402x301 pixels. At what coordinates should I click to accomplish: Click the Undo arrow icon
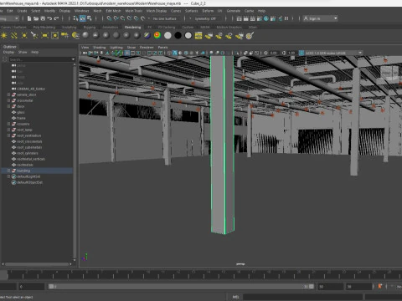[x=49, y=18]
